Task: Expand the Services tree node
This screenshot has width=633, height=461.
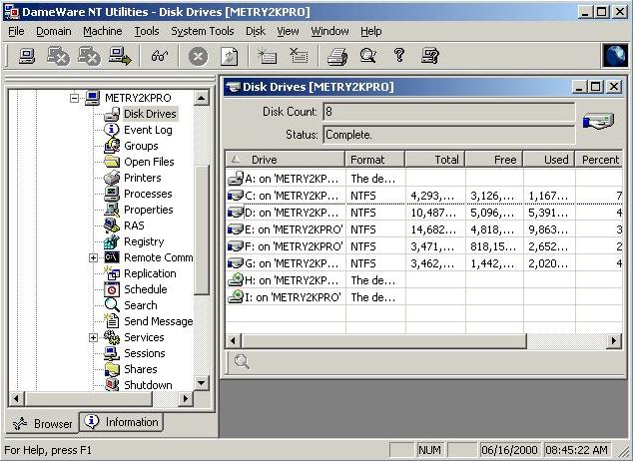Action: click(93, 337)
